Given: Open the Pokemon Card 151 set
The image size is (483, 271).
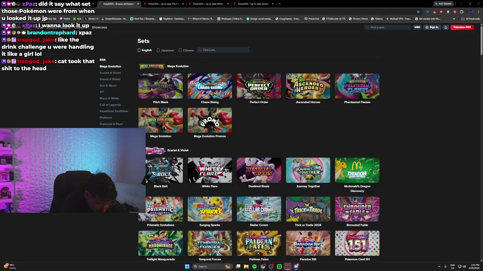Looking at the screenshot, I should tap(357, 243).
